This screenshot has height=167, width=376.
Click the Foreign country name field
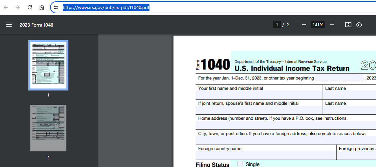[x=266, y=155]
